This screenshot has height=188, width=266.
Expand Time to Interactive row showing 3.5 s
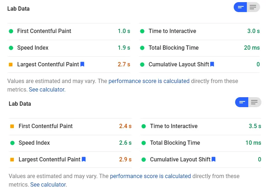[x=201, y=126]
